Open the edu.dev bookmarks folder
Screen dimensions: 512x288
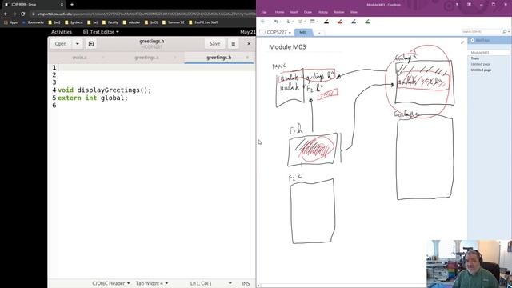(x=131, y=22)
